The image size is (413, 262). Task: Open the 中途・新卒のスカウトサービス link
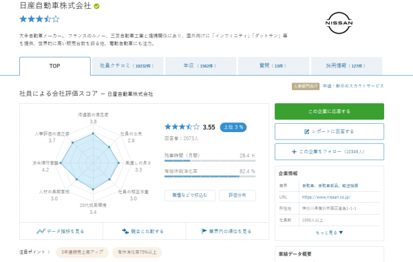coord(353,86)
